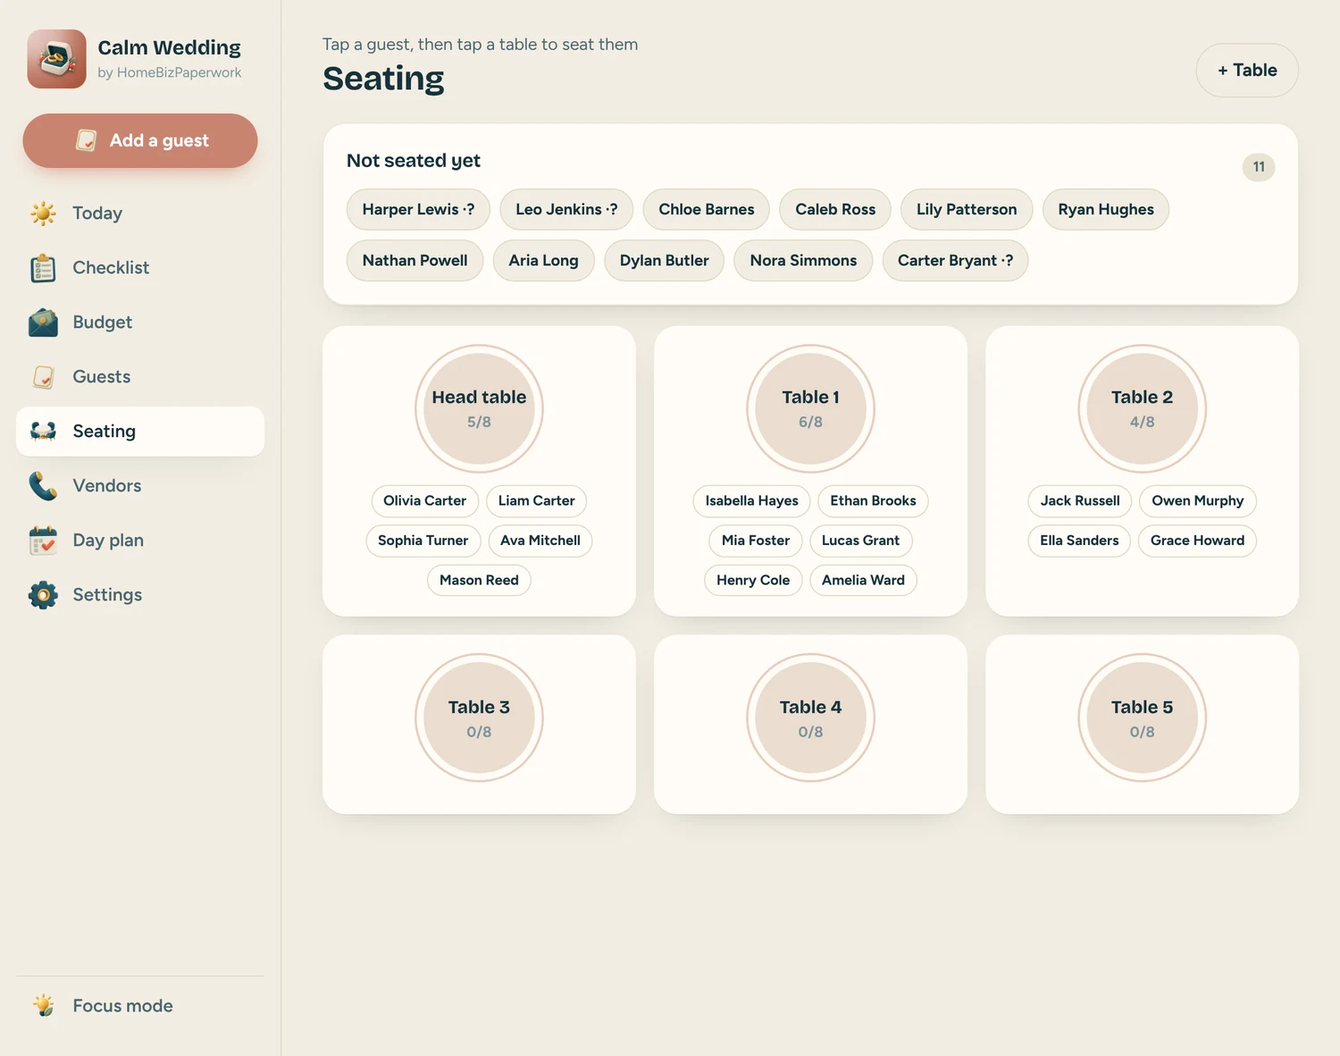
Task: Click the empty Table 3 circle
Action: [479, 717]
